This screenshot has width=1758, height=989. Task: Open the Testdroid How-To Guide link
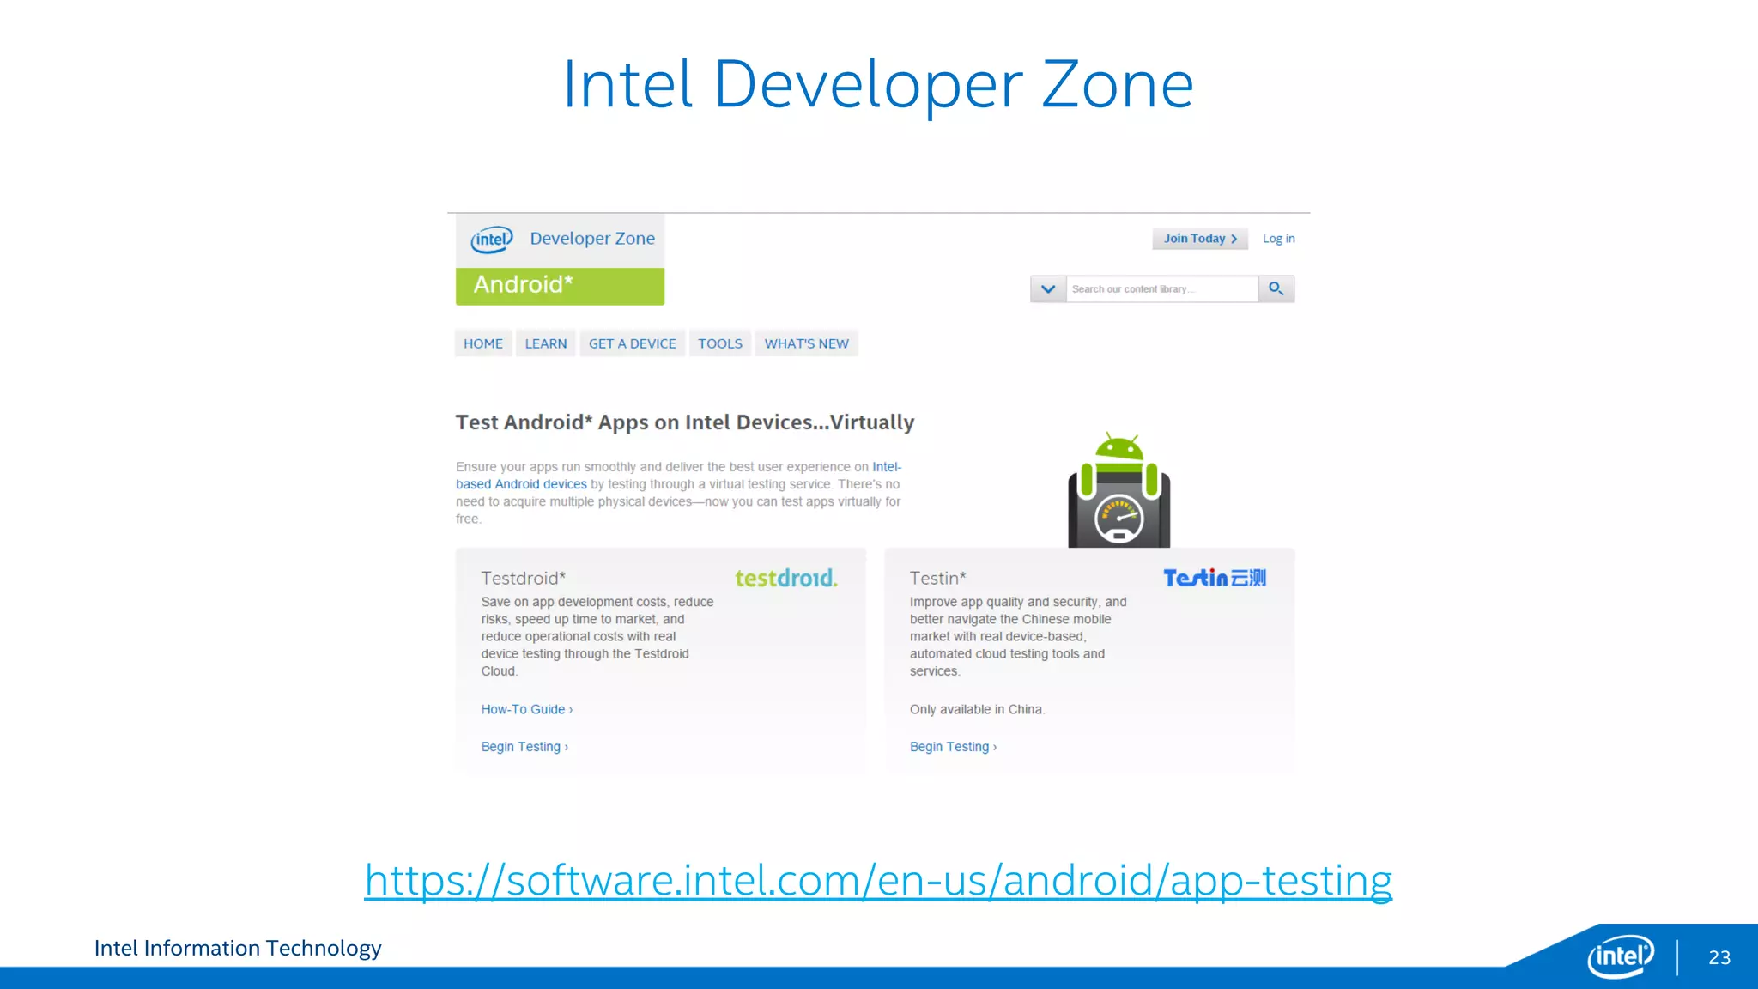click(x=526, y=709)
